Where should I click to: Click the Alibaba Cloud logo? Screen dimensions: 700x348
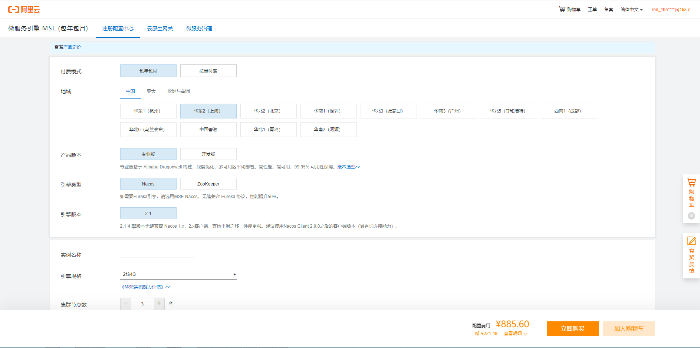tap(24, 10)
